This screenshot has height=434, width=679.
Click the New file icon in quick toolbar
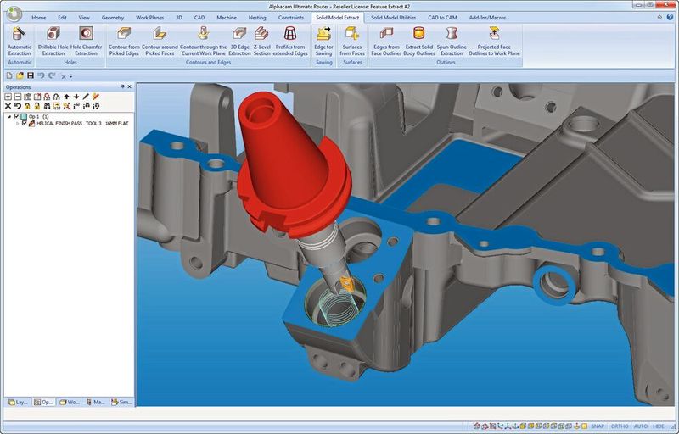coord(9,75)
